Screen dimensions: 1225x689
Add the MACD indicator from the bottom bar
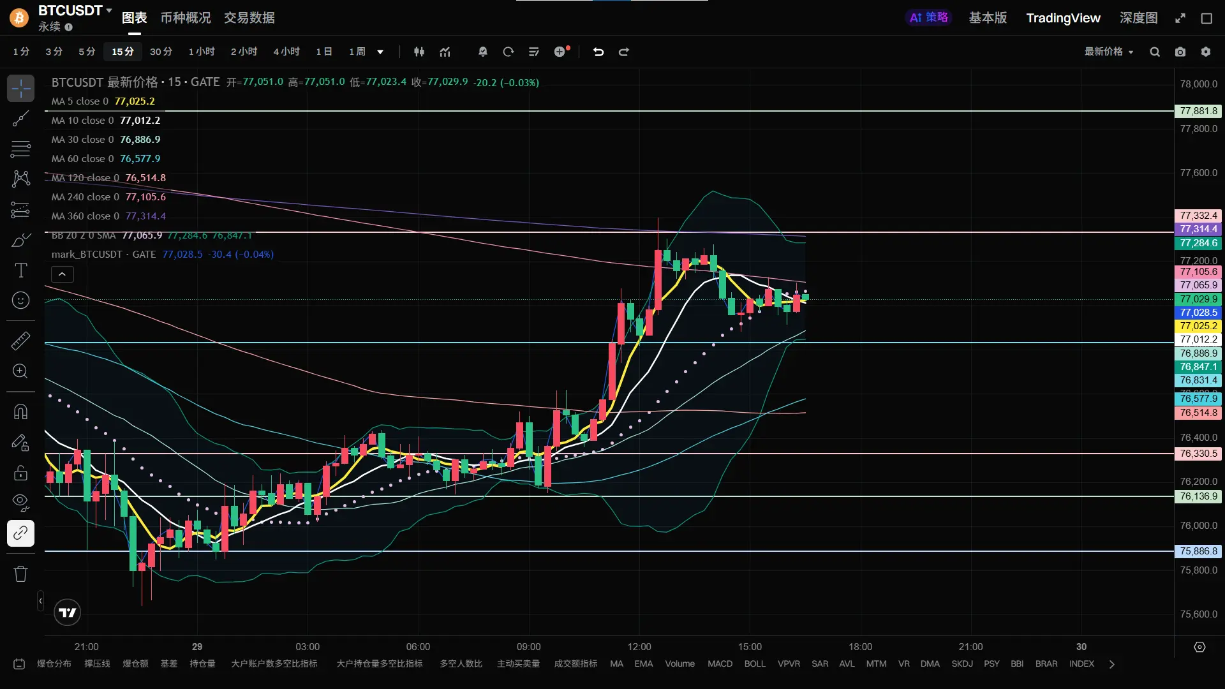pos(720,663)
